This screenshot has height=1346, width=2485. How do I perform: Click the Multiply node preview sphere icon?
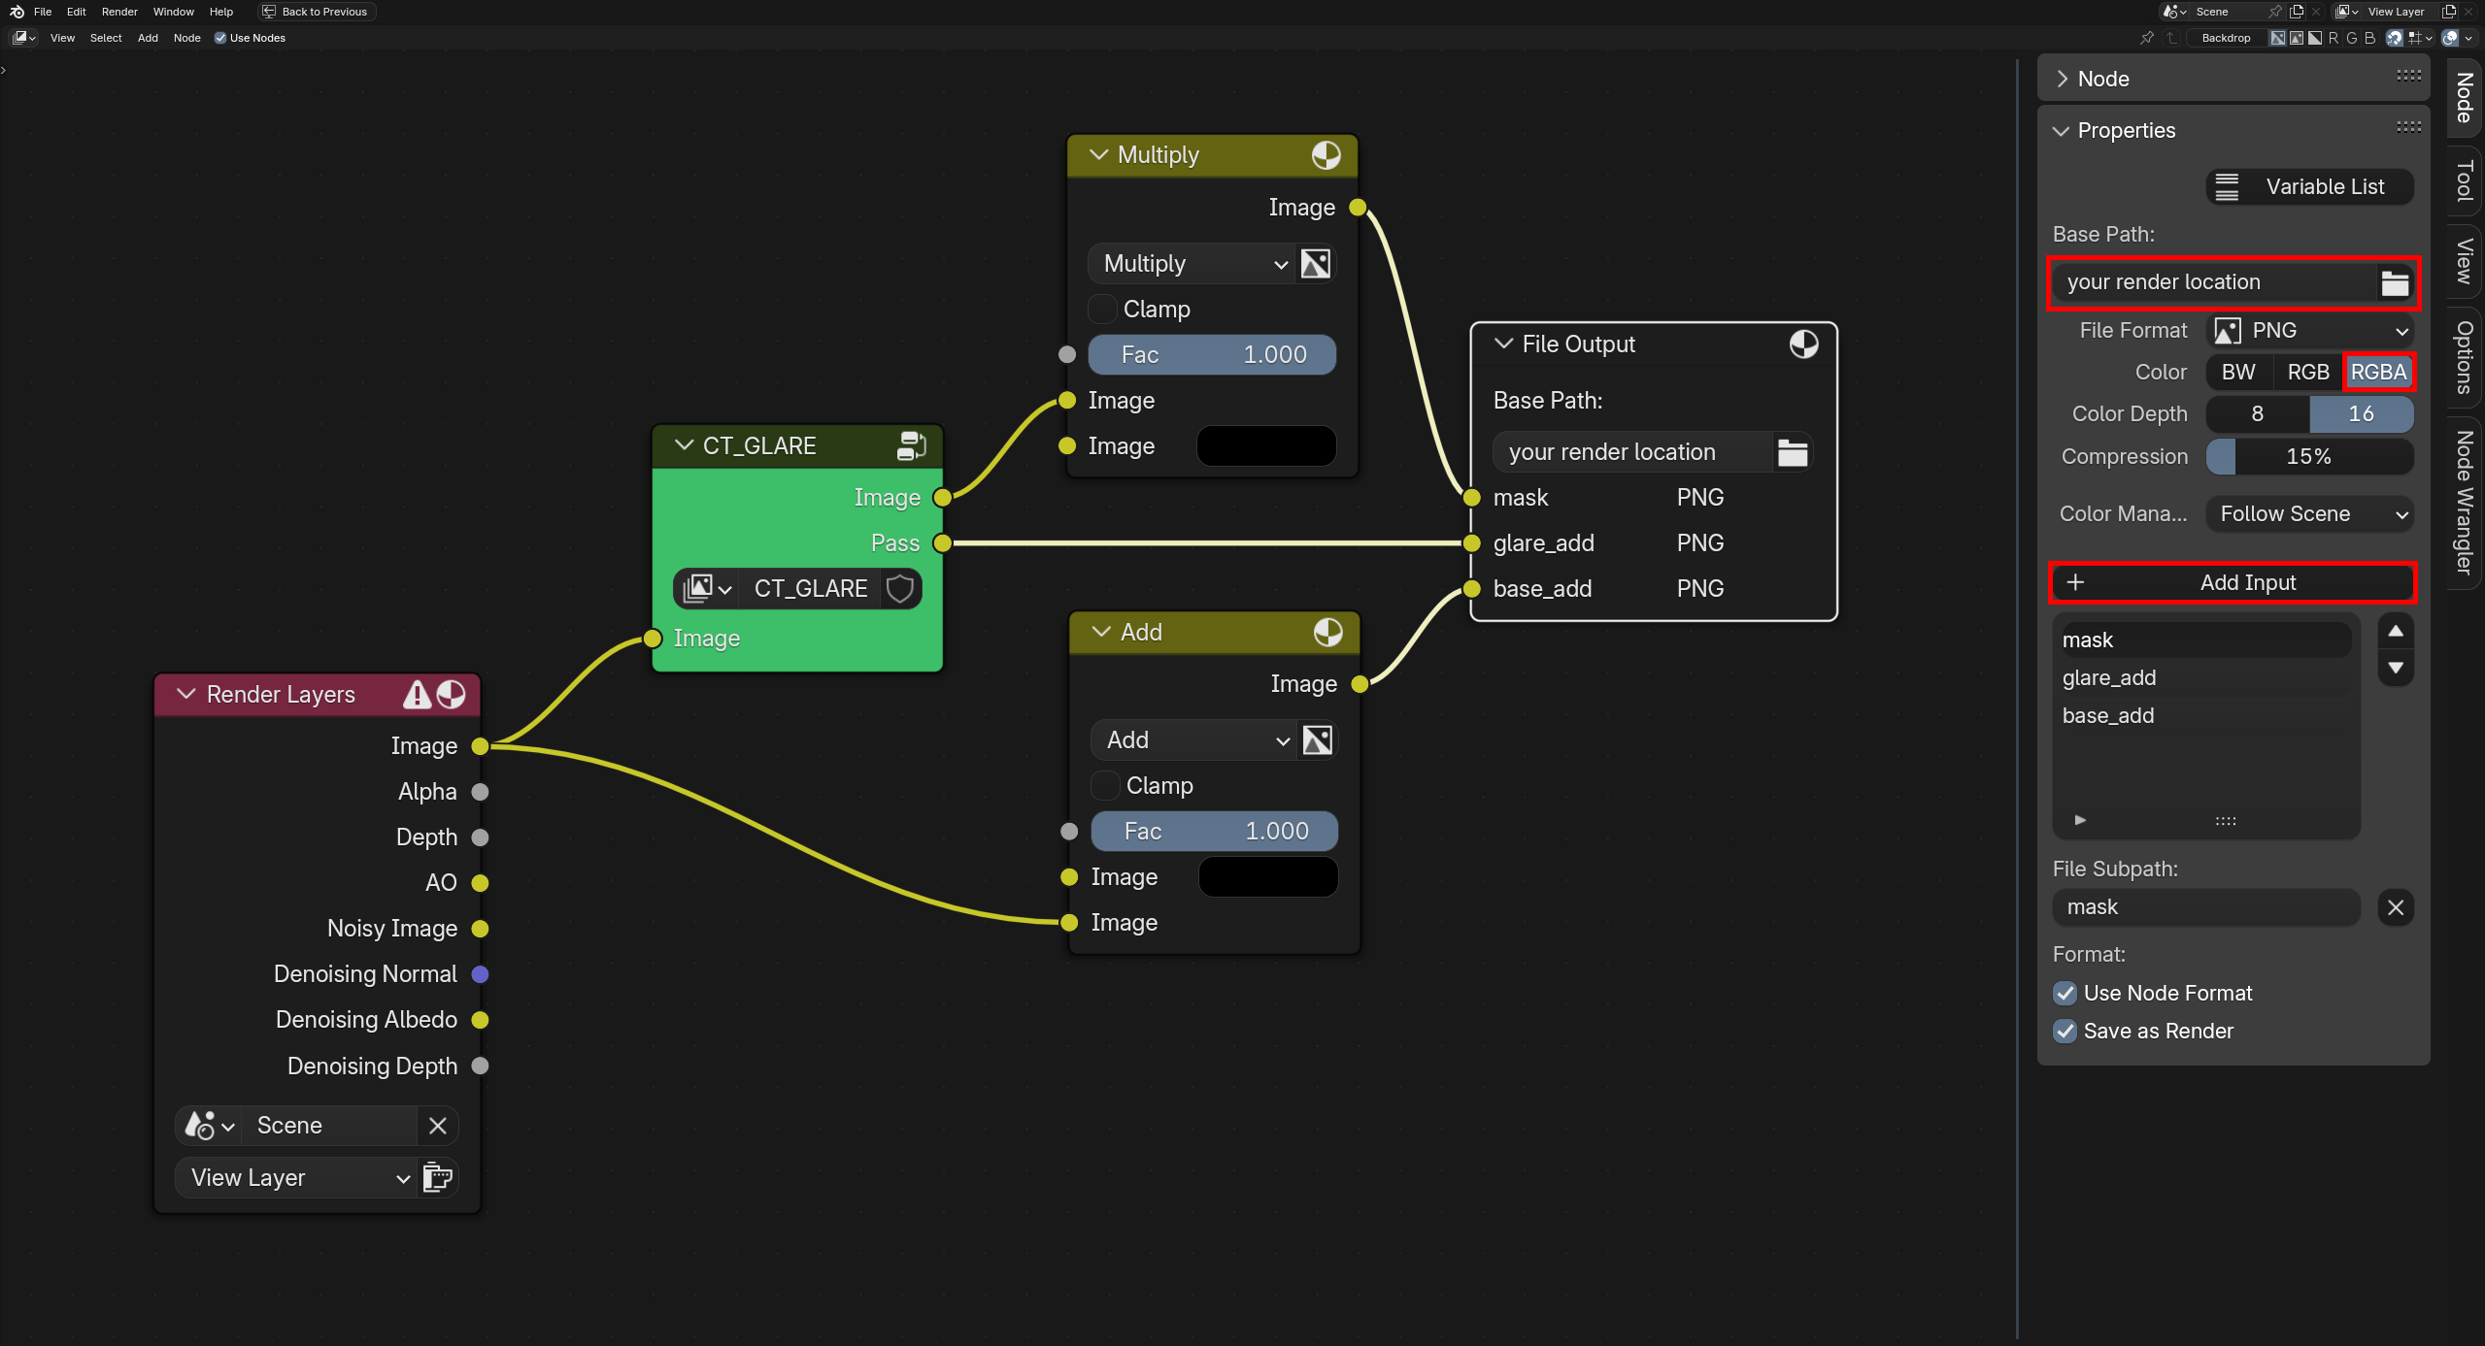[1326, 155]
